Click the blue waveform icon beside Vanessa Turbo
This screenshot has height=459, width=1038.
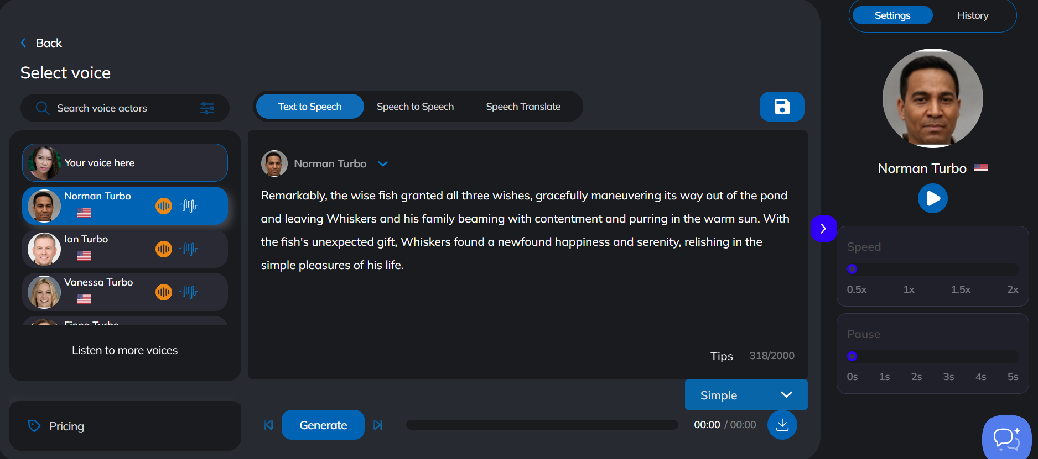pos(188,292)
